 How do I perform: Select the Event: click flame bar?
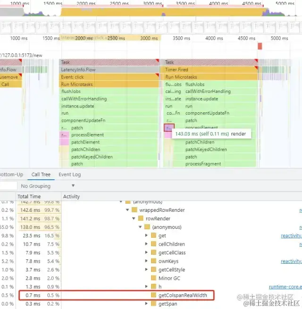click(109, 77)
